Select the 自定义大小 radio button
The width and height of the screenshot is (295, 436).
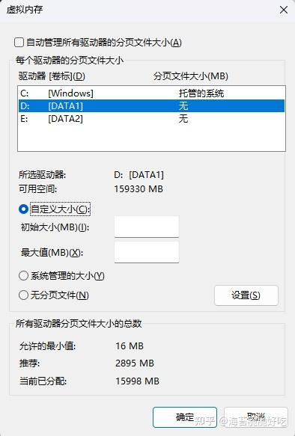[x=23, y=209]
